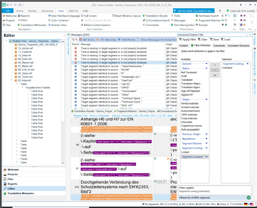Open the Content tab in display filter
Screen dimensions: 257x208
pos(183,45)
